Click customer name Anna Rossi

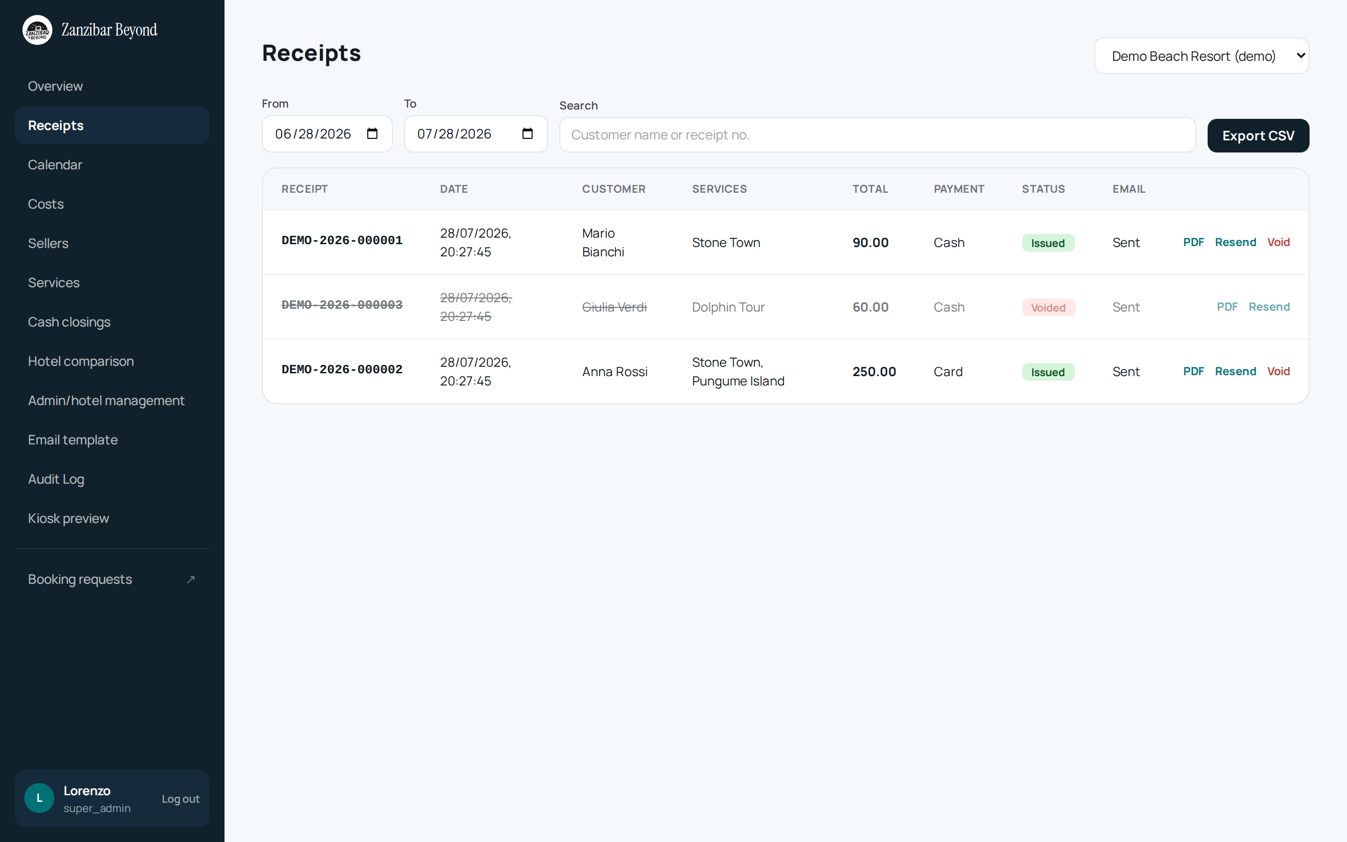click(615, 371)
